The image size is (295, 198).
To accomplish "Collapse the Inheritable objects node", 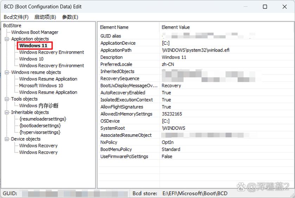I will point(7,112).
